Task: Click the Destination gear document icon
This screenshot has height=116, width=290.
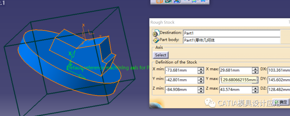Action: 156,33
